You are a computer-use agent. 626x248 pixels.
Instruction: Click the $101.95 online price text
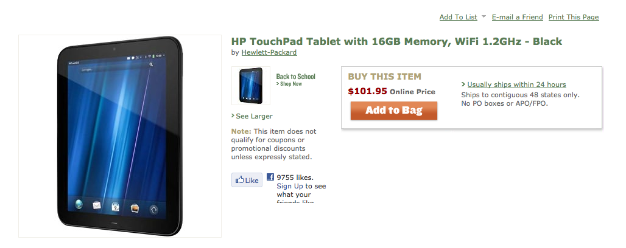click(367, 91)
